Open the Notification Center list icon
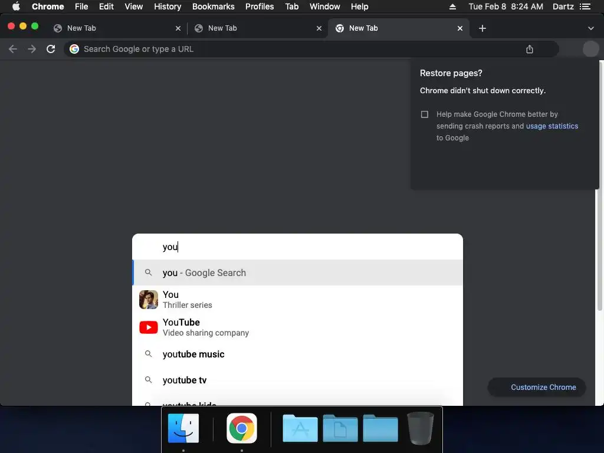 pyautogui.click(x=585, y=6)
